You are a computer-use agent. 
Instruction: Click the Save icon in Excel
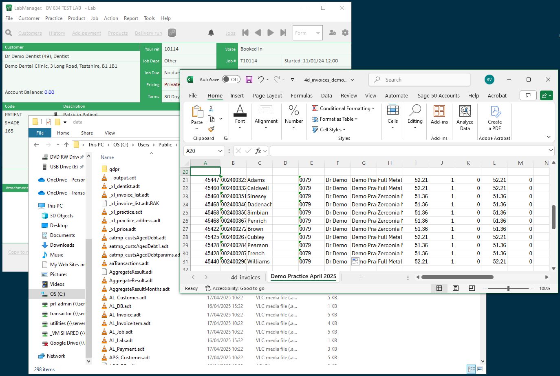click(x=249, y=80)
